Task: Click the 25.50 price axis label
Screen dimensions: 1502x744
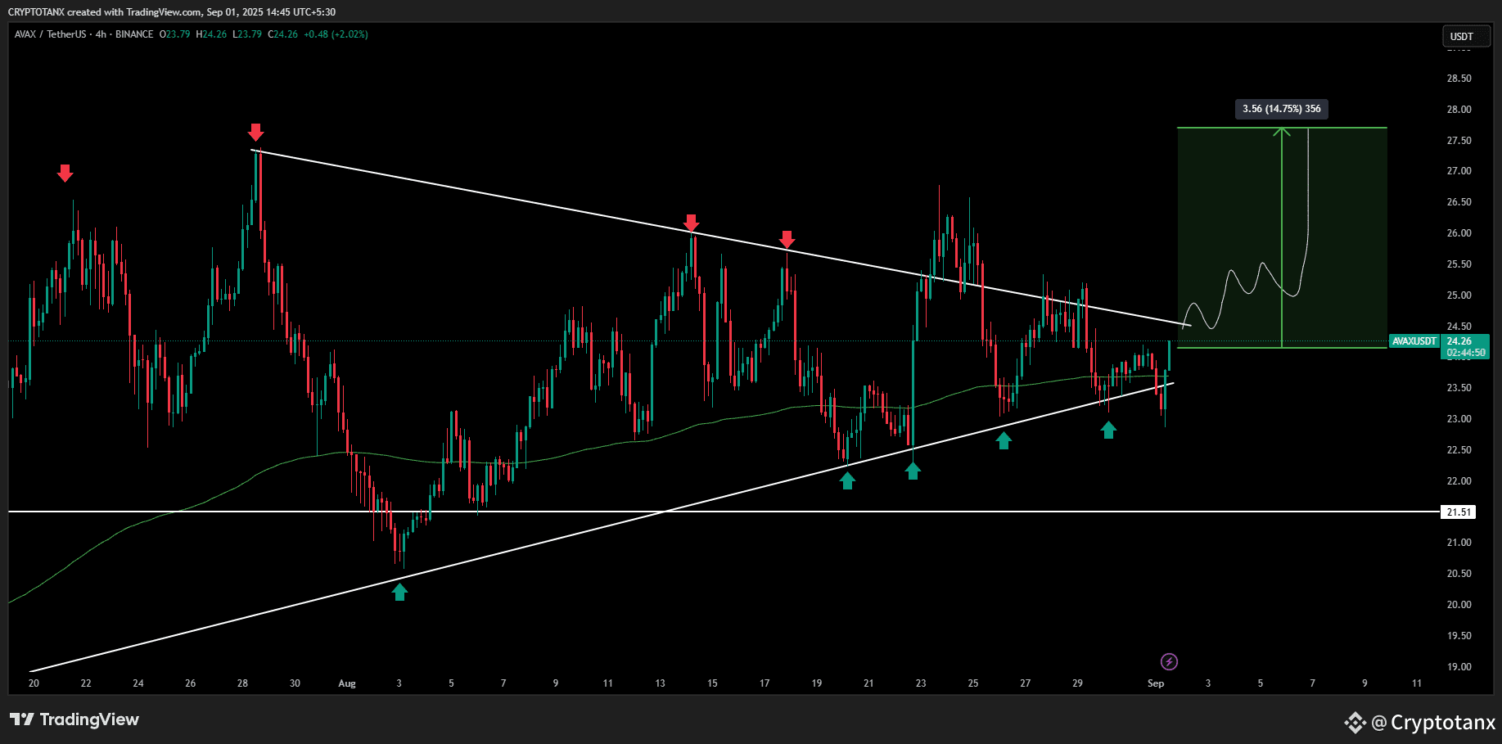Action: (1459, 264)
